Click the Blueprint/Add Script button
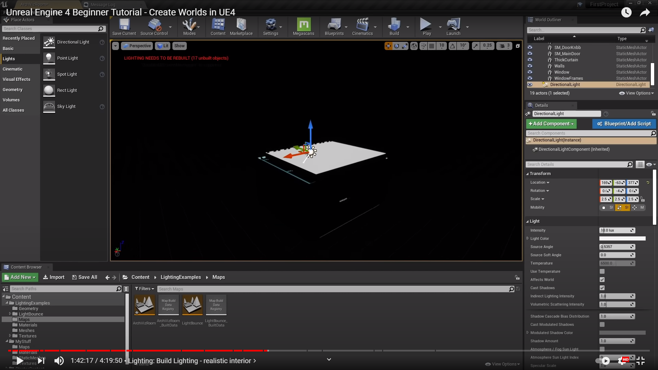This screenshot has height=370, width=658. point(624,124)
